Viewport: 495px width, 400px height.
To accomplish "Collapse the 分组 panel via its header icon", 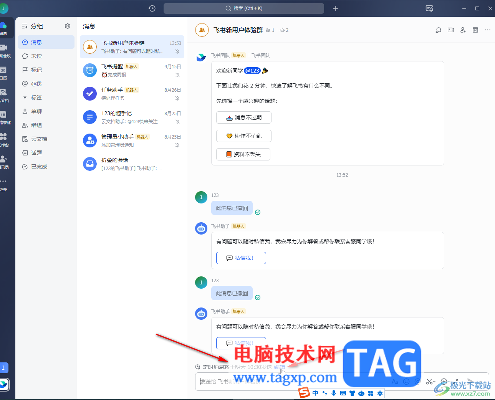I will [25, 26].
